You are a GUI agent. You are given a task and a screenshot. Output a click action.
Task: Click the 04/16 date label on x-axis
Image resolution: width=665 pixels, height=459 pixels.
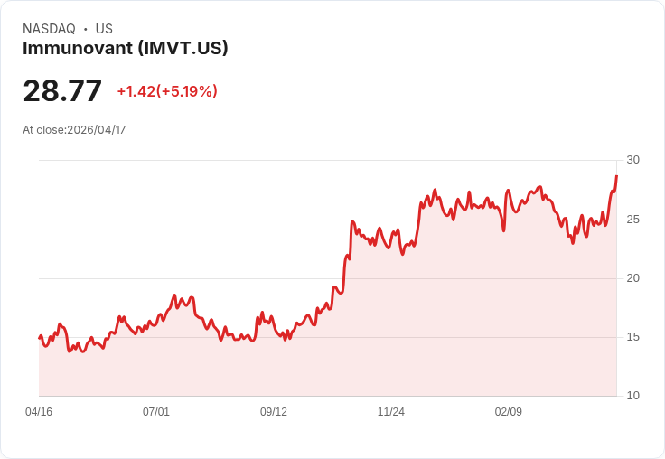pyautogui.click(x=39, y=411)
